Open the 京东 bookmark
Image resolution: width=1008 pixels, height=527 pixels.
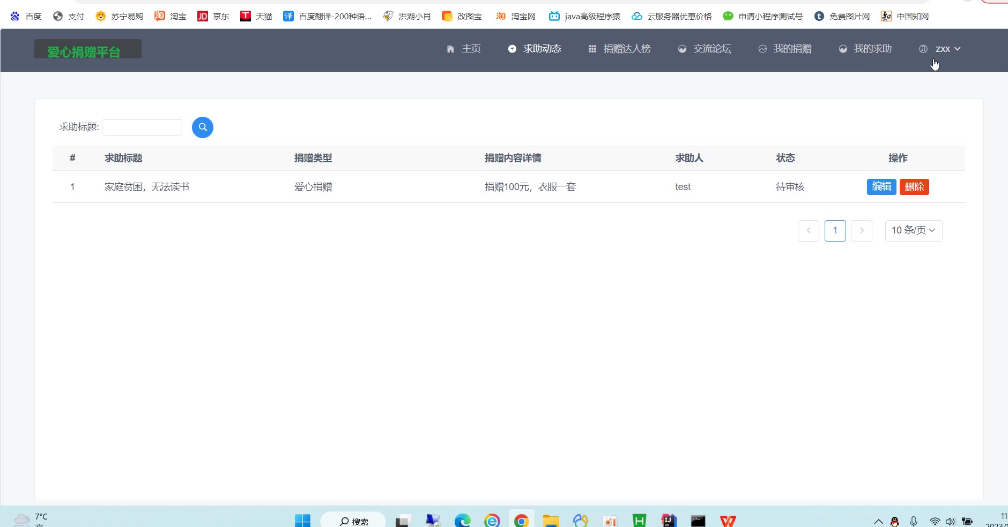tap(213, 17)
